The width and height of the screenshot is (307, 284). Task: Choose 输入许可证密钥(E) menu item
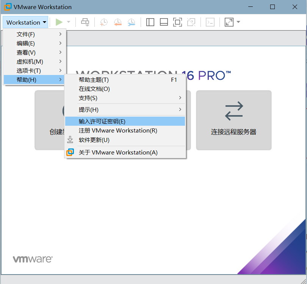pos(125,121)
